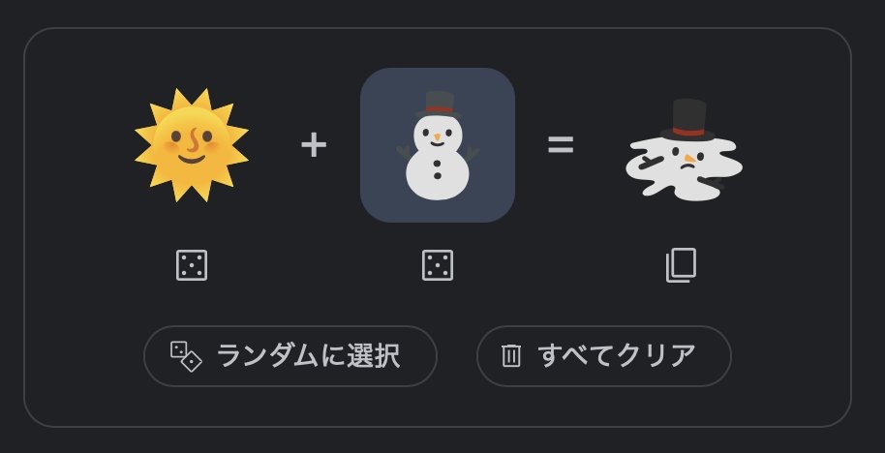
Task: Click the carrot nose of the melted snowman
Action: [x=689, y=159]
